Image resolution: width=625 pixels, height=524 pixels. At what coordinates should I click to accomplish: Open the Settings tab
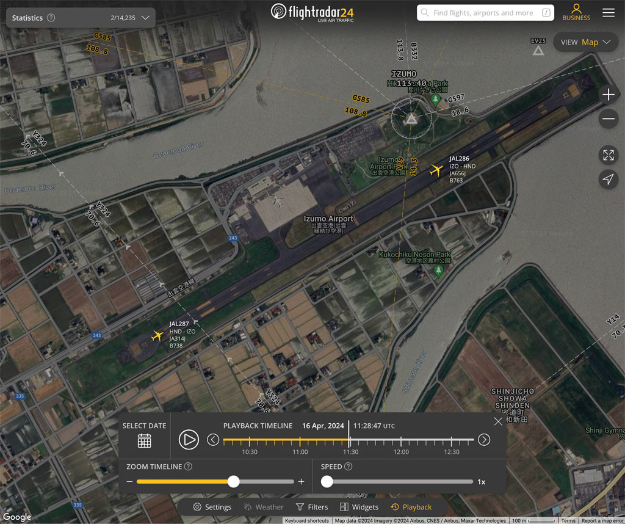point(212,507)
